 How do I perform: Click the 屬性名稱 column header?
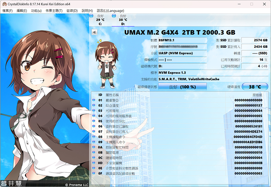(112, 95)
